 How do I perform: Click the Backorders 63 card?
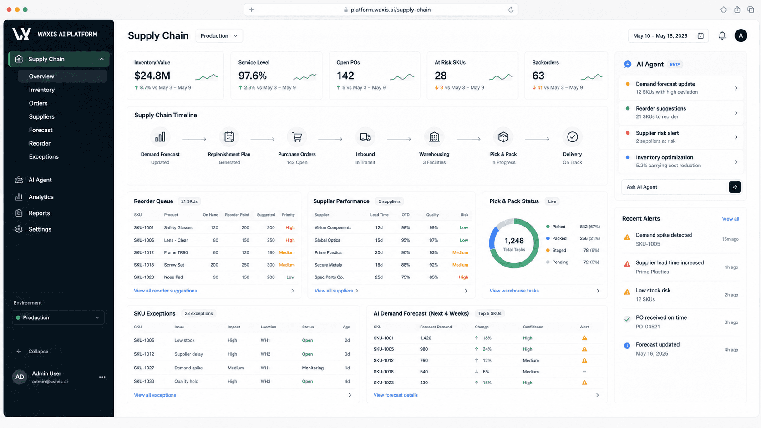click(x=566, y=76)
